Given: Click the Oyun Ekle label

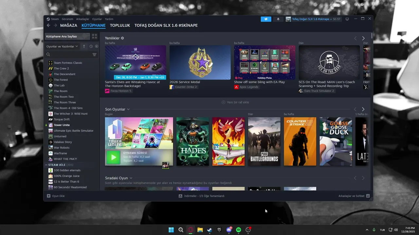Looking at the screenshot, I should (58, 196).
